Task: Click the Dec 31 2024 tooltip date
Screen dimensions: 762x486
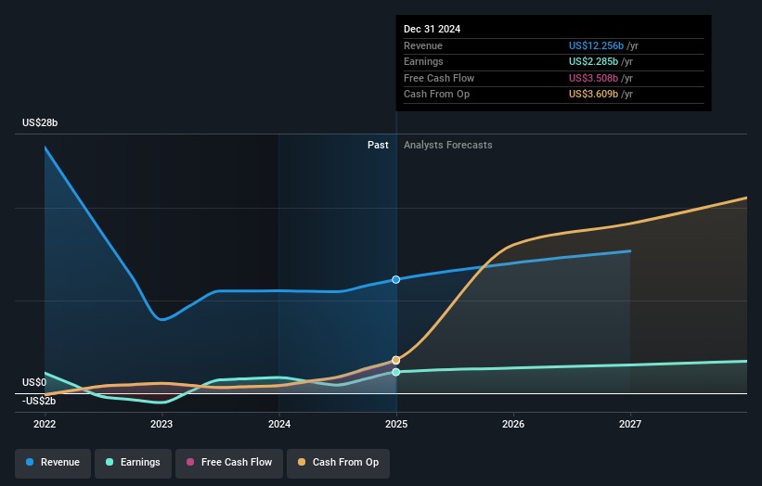Action: pos(432,29)
